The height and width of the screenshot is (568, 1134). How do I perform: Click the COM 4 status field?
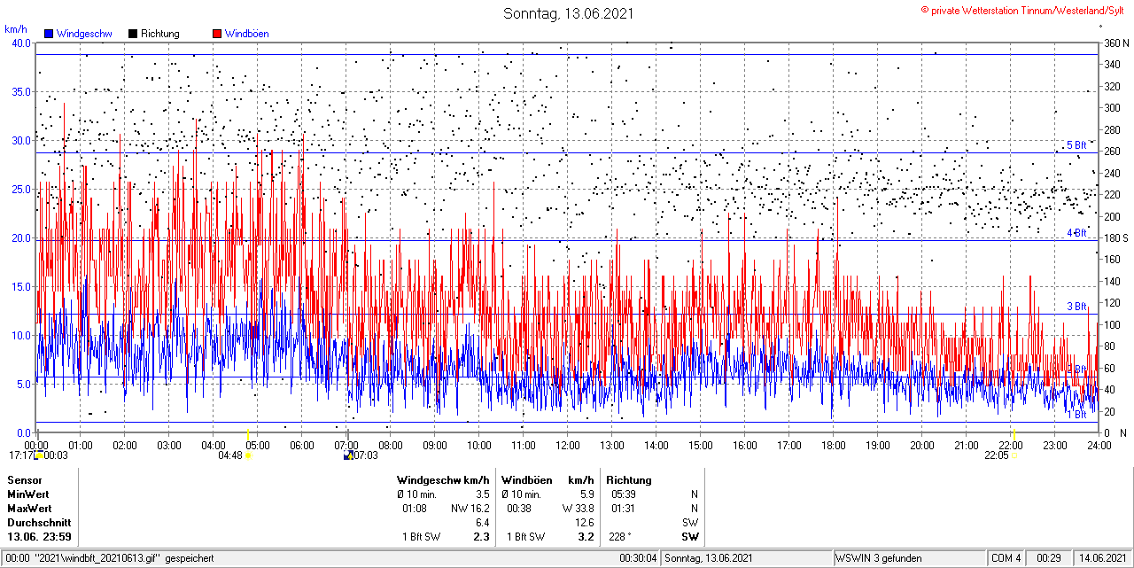click(1006, 558)
